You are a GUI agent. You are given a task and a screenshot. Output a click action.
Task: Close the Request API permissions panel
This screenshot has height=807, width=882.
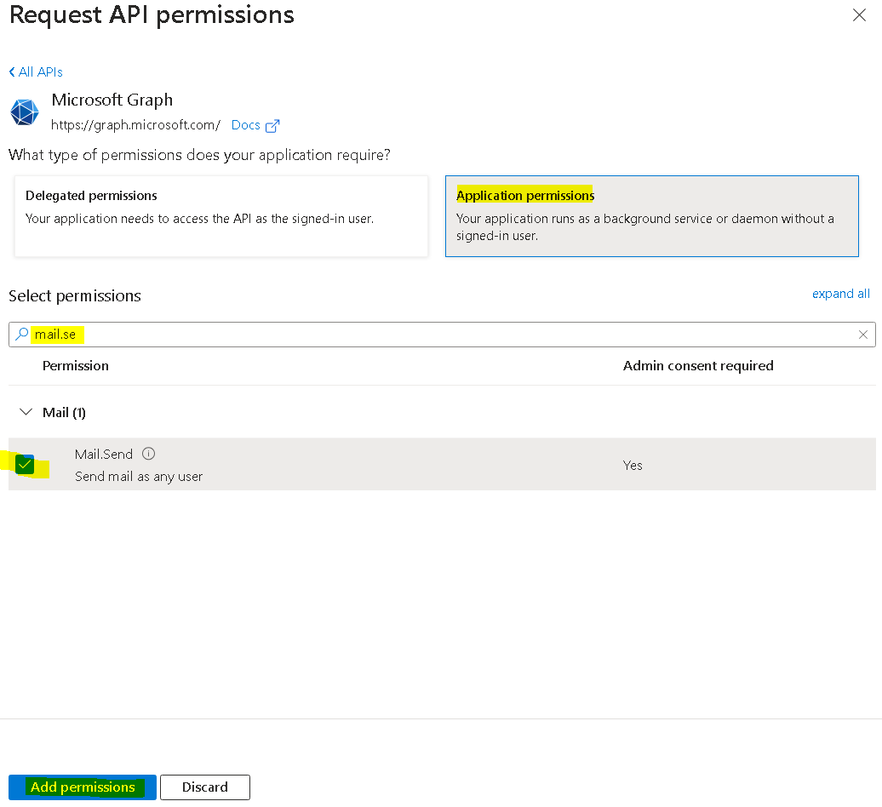859,15
